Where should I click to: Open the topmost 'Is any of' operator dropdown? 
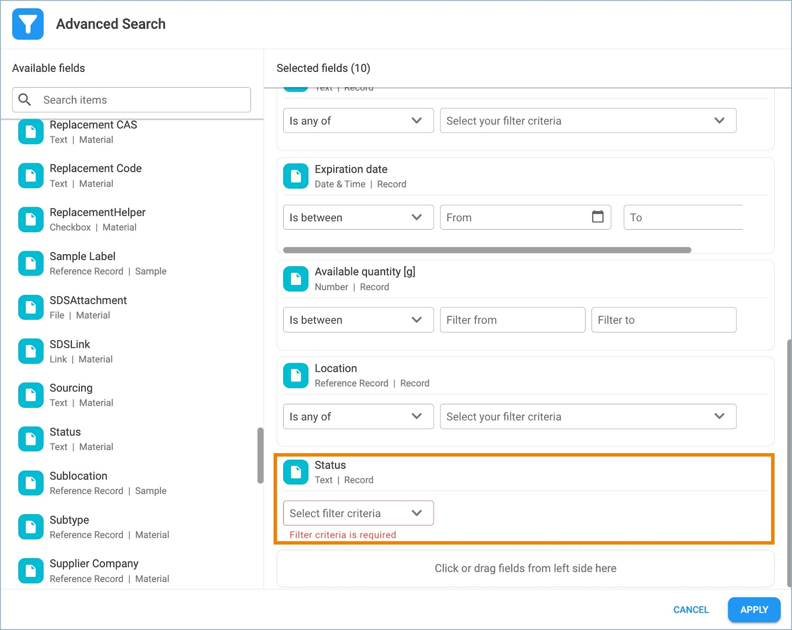point(358,120)
